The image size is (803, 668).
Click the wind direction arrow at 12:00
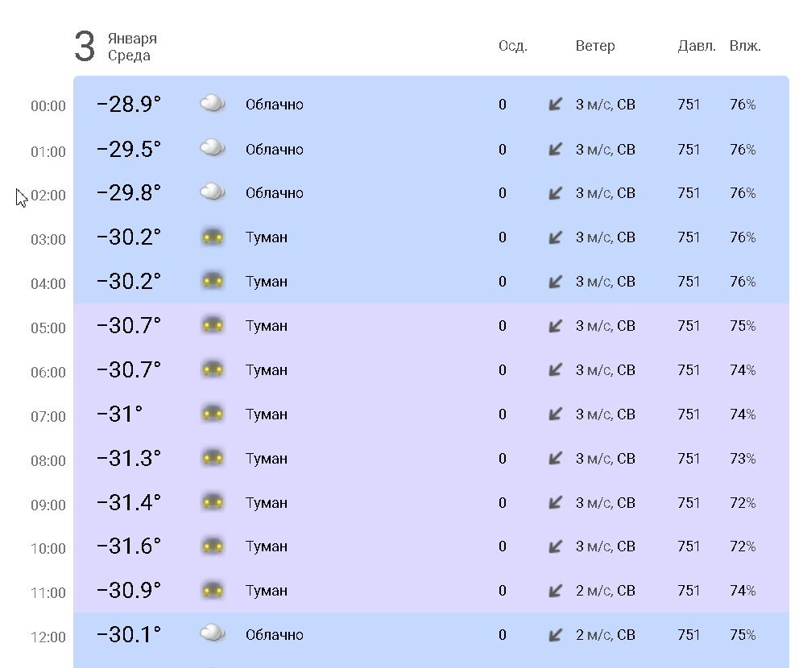(555, 635)
